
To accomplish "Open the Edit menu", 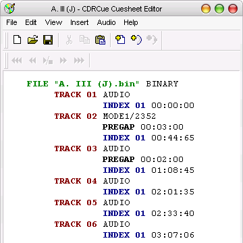I will tap(31, 22).
